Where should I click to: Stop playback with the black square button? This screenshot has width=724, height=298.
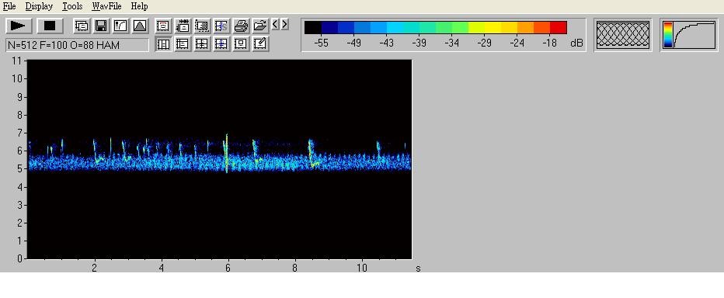point(50,26)
